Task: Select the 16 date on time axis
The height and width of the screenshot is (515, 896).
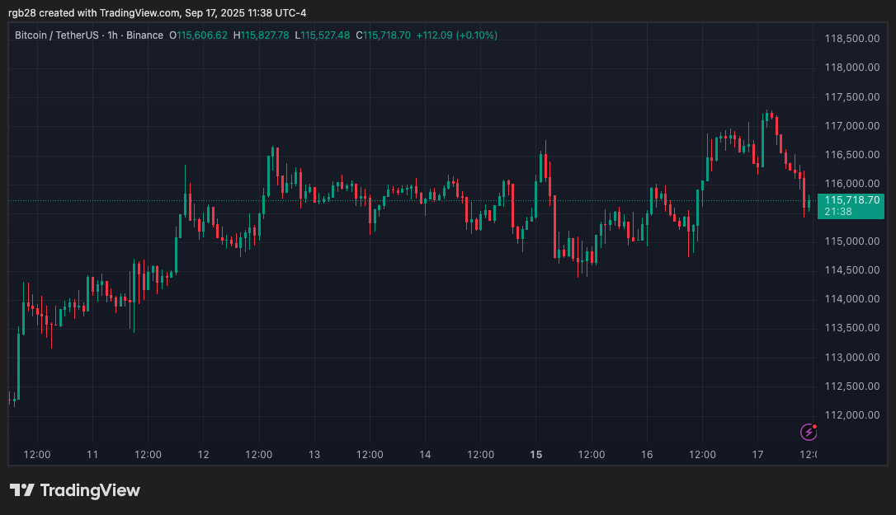Action: point(647,454)
